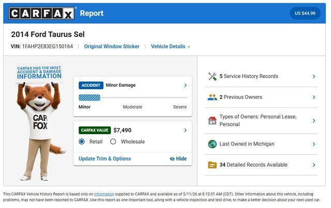This screenshot has height=208, width=331.
Task: Click the ACCIDENT badge
Action: tap(91, 85)
